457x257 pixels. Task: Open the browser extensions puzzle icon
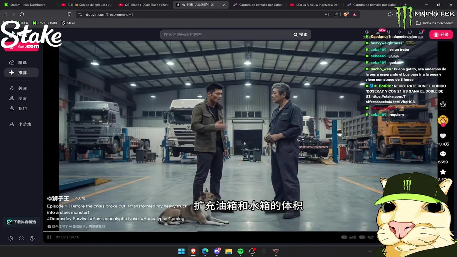point(390,14)
